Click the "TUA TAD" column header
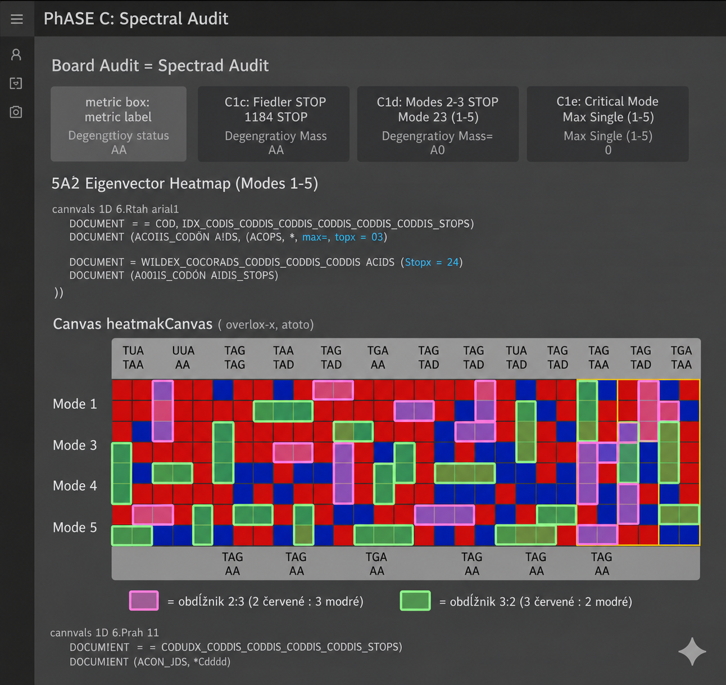Screen dimensions: 726x685 516,358
